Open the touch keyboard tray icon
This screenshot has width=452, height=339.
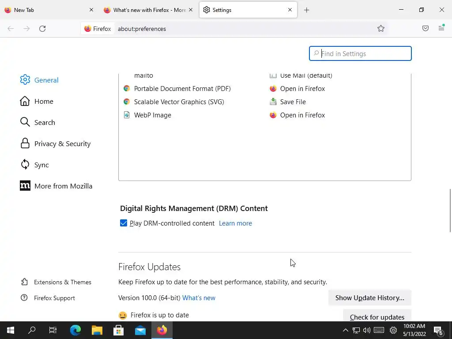tap(379, 330)
